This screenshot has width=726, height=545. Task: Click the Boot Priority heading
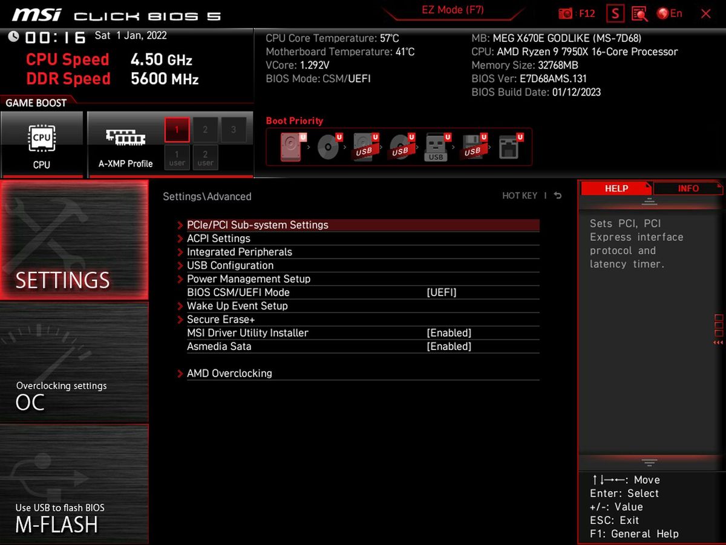pyautogui.click(x=295, y=121)
